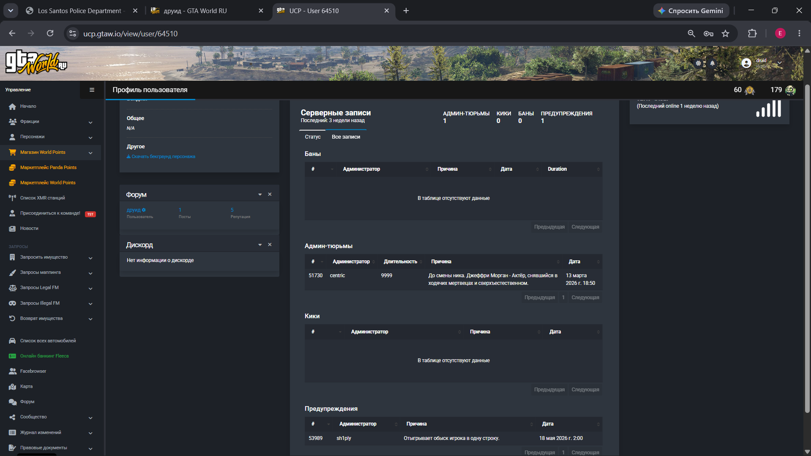
Task: Bookmark this page with the star icon
Action: click(725, 33)
